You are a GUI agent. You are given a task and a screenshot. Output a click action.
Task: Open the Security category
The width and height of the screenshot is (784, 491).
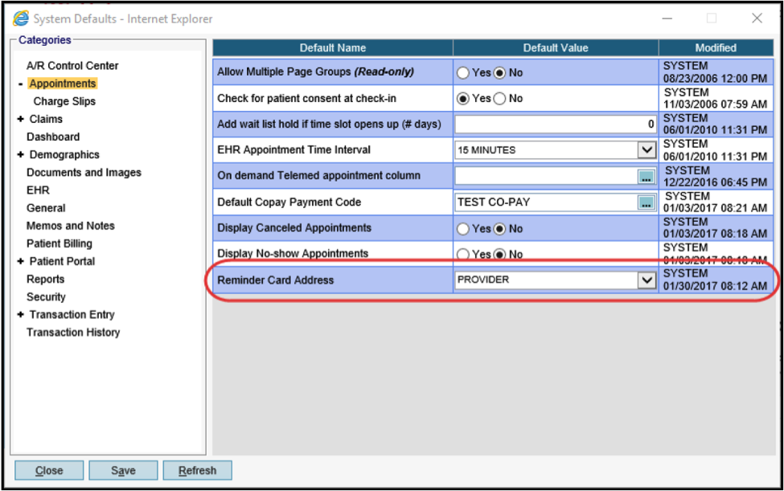46,297
